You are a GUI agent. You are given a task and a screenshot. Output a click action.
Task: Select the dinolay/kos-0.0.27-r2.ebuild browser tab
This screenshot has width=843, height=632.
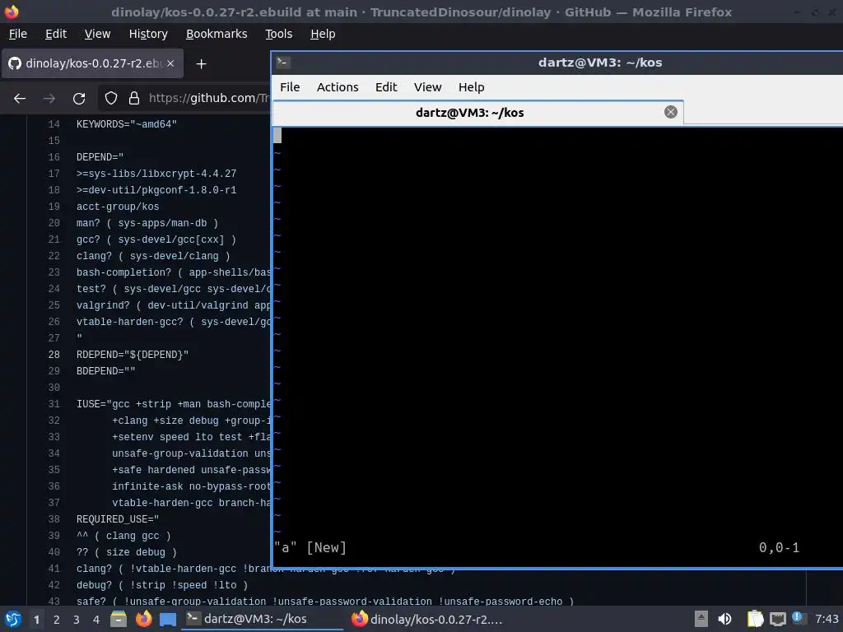point(92,63)
